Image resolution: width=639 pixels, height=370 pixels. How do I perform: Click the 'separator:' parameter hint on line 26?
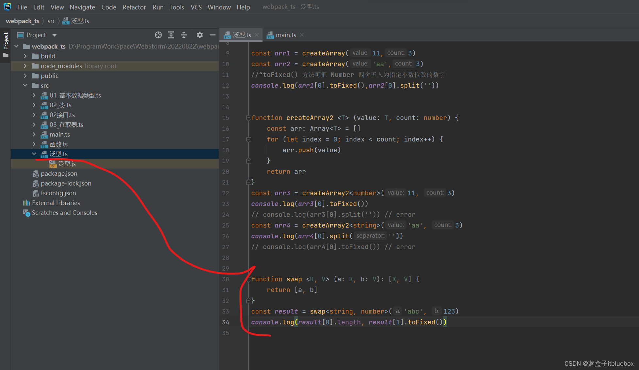pos(371,236)
